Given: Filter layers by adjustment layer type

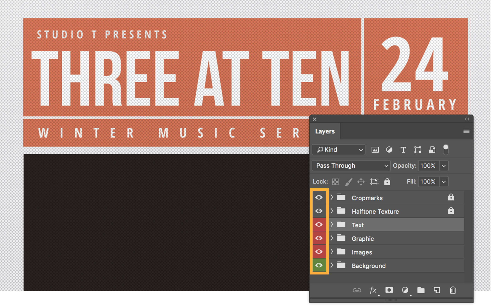Looking at the screenshot, I should tap(389, 150).
